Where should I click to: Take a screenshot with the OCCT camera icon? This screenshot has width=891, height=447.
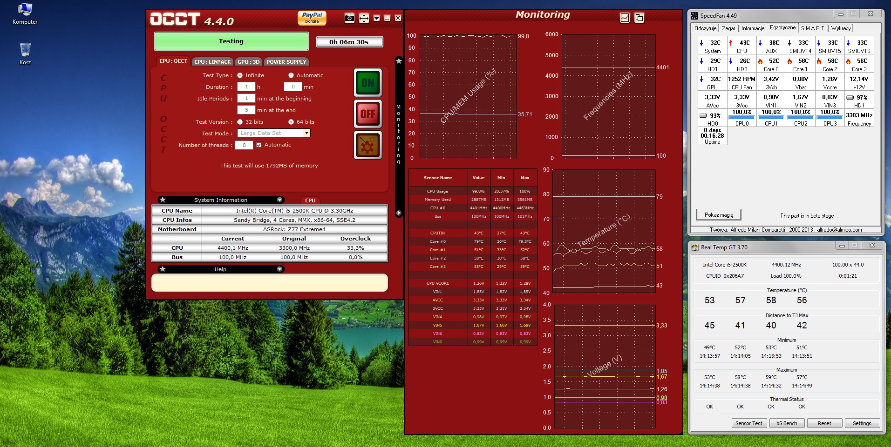[349, 18]
